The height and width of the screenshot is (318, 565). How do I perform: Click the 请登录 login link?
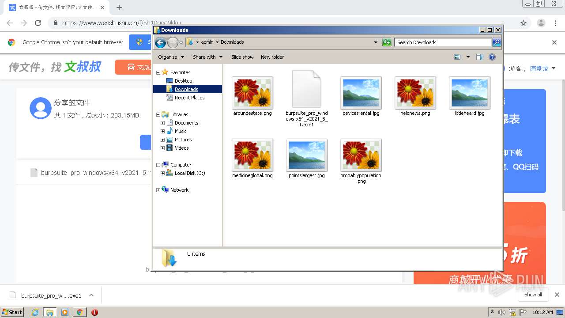tap(539, 68)
